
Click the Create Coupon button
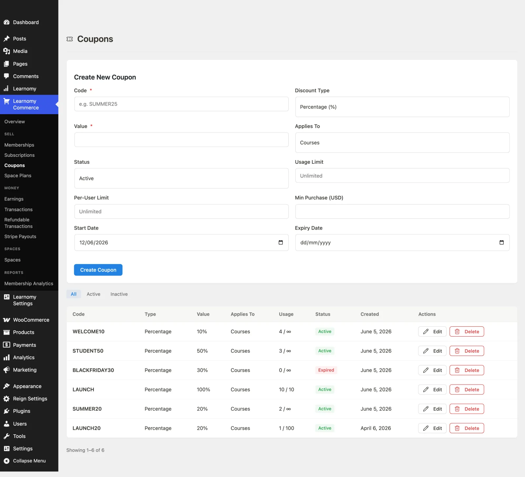[98, 270]
